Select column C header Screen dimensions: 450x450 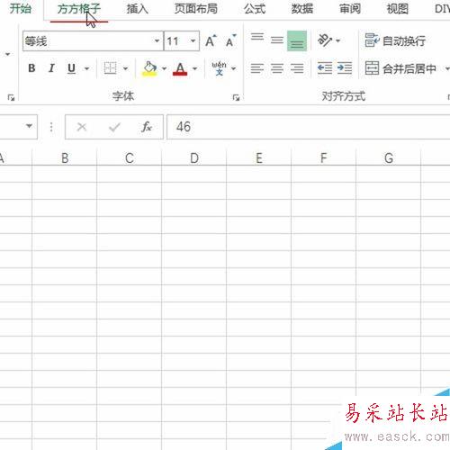130,157
